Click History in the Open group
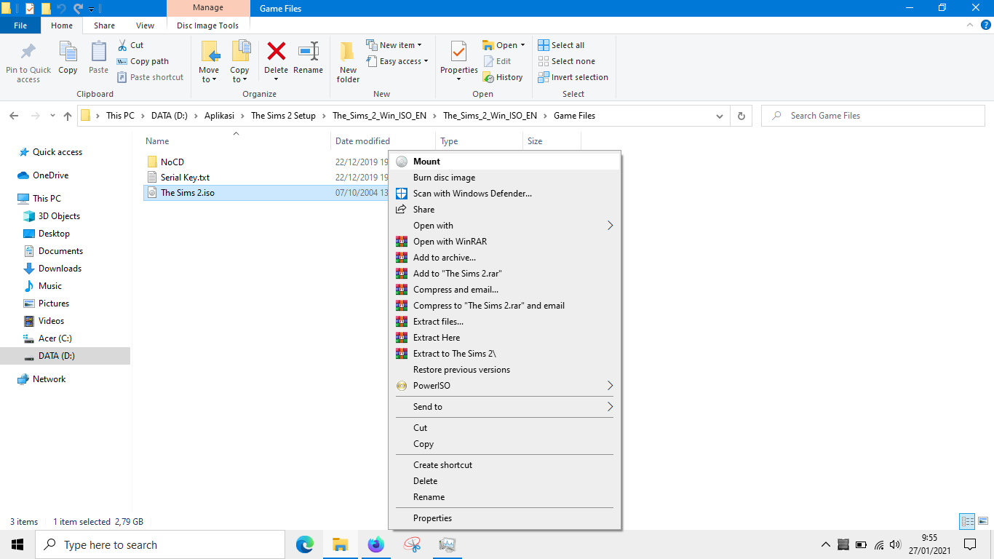 [503, 77]
